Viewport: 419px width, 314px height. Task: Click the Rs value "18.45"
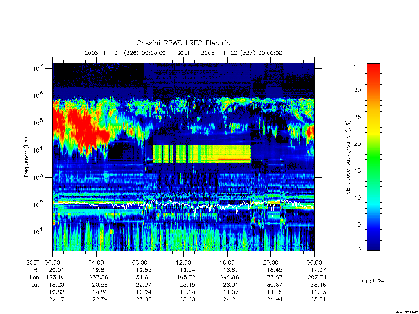(x=275, y=270)
